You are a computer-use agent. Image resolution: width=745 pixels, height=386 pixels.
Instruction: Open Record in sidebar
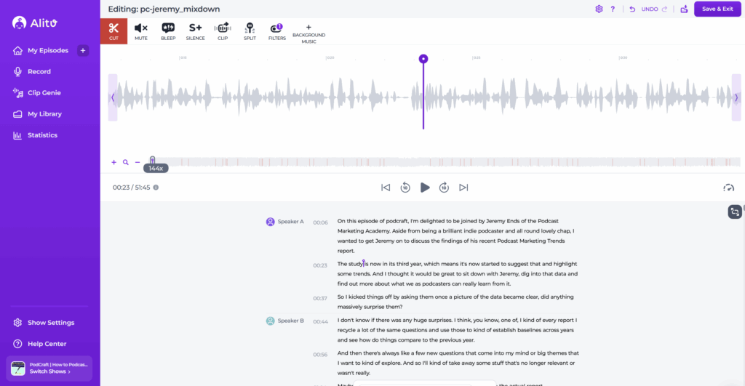pos(32,72)
